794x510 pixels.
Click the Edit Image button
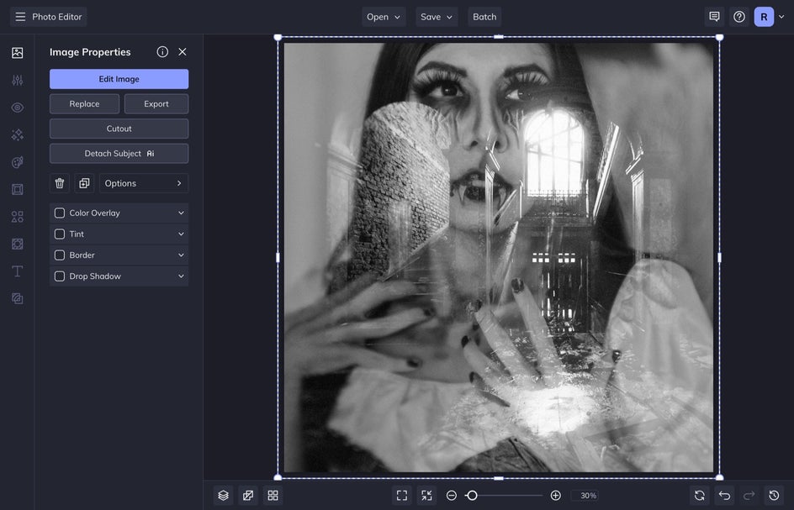pos(119,79)
